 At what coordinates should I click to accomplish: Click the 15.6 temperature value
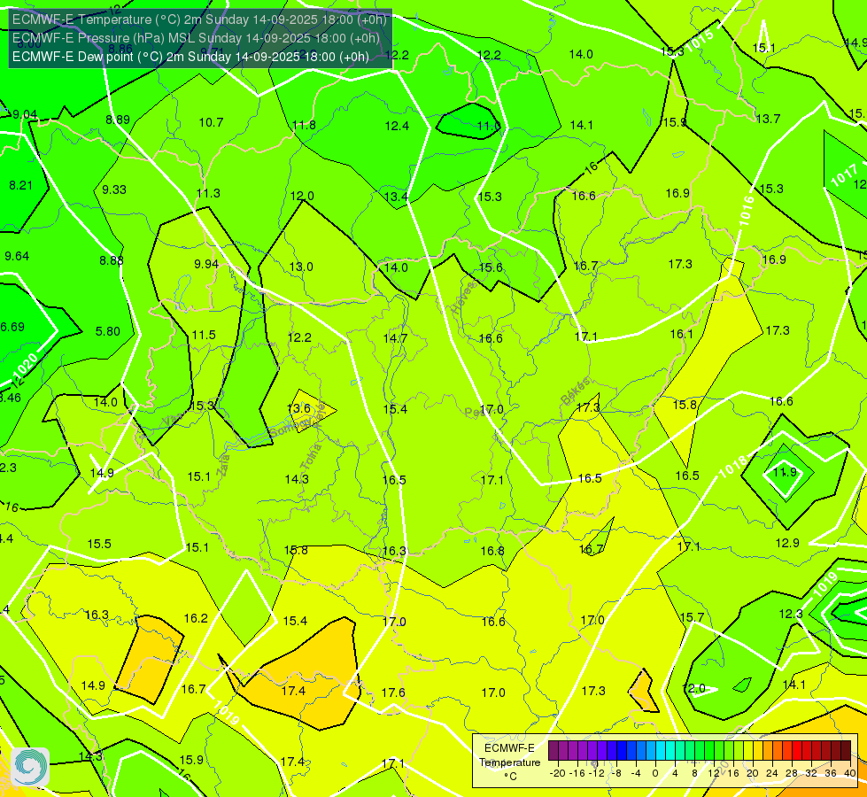491,267
